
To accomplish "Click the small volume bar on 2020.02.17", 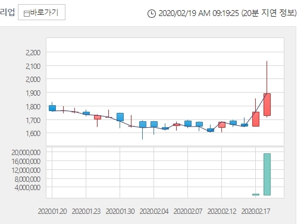I will [256, 194].
